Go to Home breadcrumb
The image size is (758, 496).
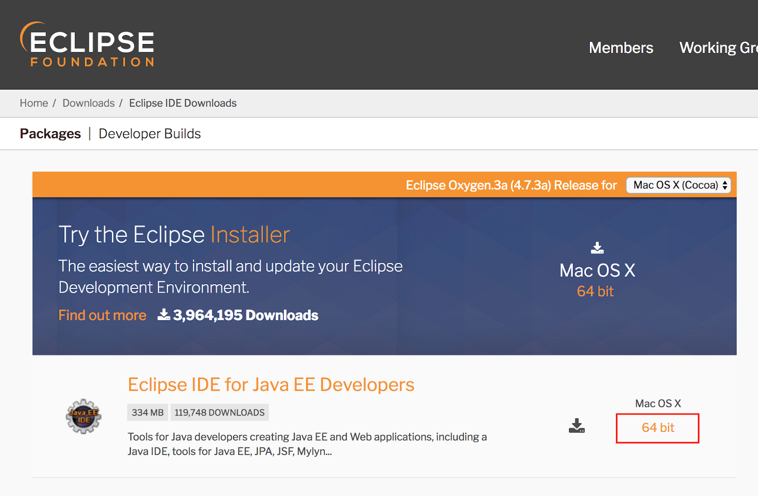click(34, 103)
